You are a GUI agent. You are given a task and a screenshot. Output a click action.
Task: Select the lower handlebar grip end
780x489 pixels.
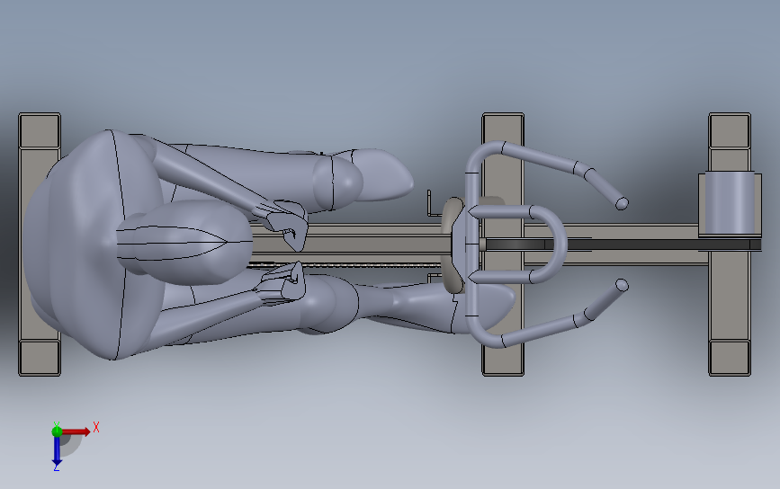pyautogui.click(x=622, y=285)
